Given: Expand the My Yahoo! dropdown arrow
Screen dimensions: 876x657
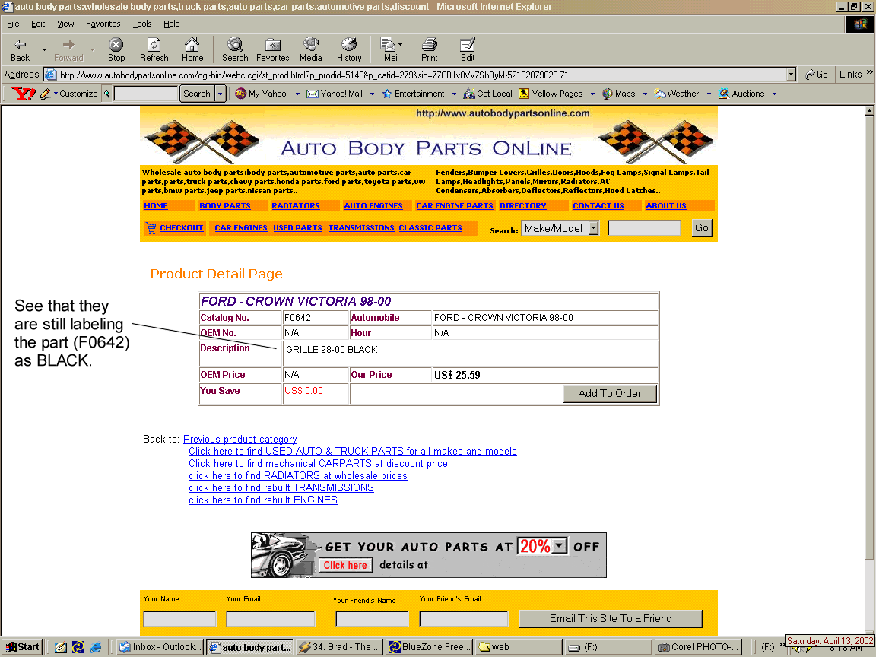Looking at the screenshot, I should (297, 94).
